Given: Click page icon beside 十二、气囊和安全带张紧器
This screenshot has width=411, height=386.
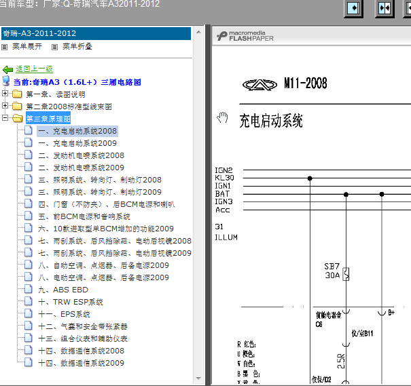Looking at the screenshot, I should pos(29,326).
